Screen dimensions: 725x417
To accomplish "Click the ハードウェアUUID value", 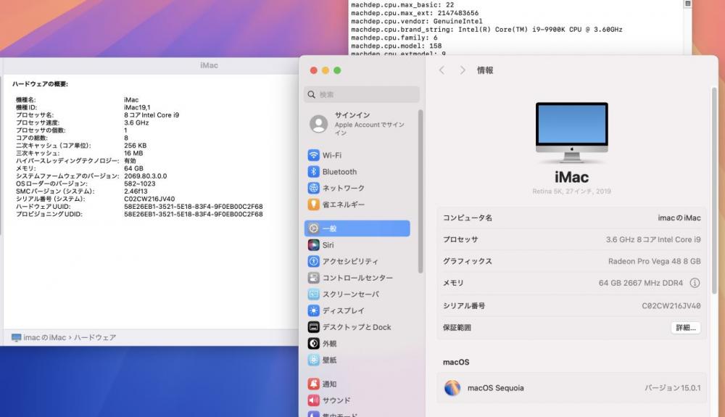I will [x=194, y=206].
